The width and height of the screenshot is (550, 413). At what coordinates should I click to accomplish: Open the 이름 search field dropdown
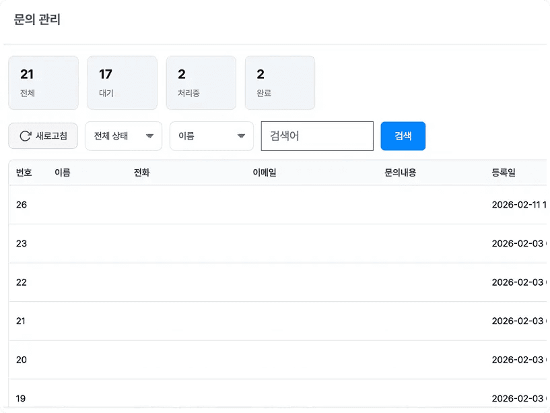211,136
